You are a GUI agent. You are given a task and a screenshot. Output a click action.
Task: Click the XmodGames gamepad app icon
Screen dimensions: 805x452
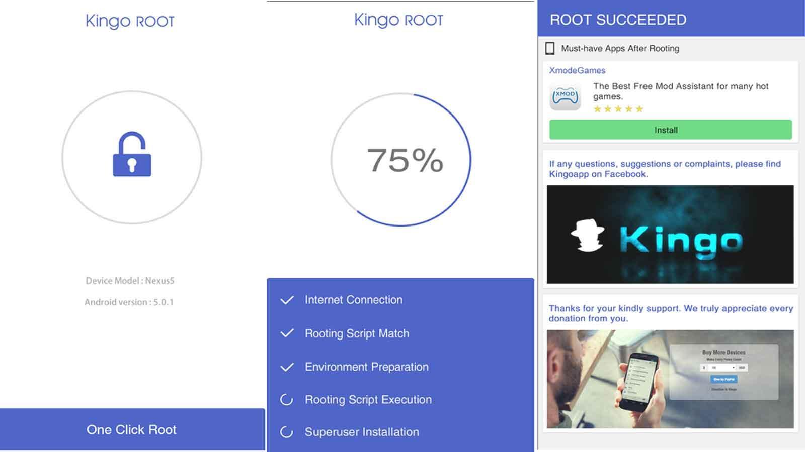(566, 96)
